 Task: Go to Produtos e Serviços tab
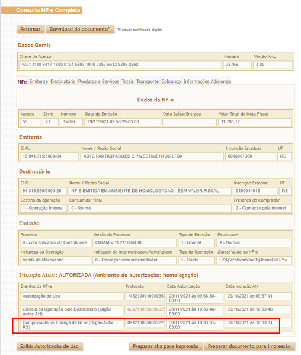(98, 81)
